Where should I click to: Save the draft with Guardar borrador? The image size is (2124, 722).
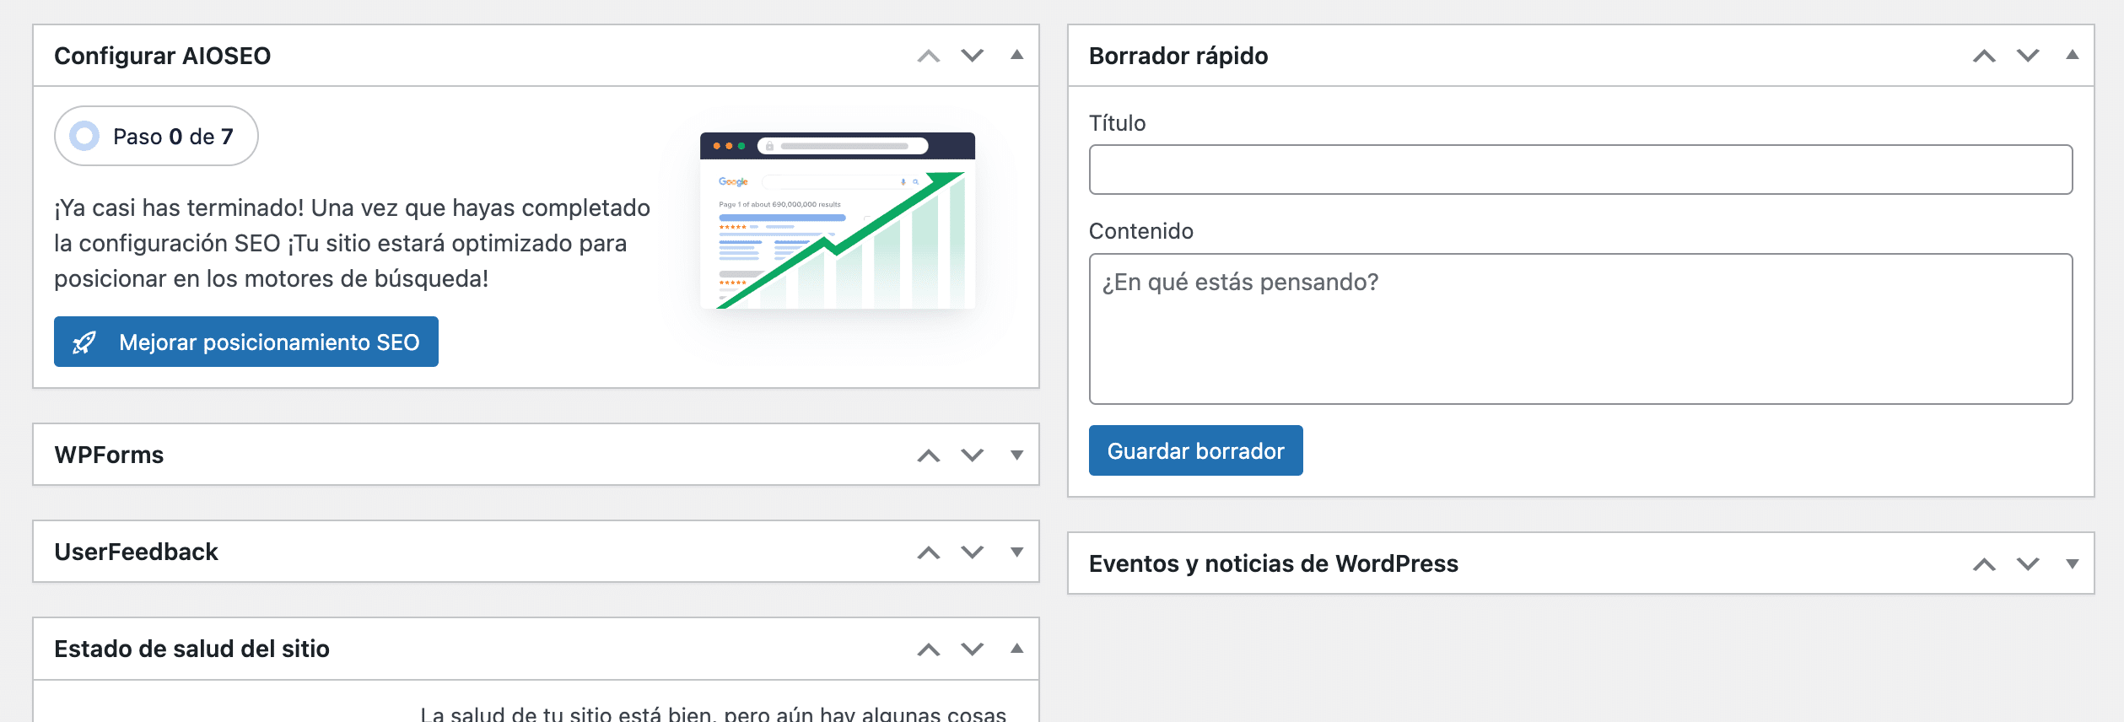(1195, 450)
